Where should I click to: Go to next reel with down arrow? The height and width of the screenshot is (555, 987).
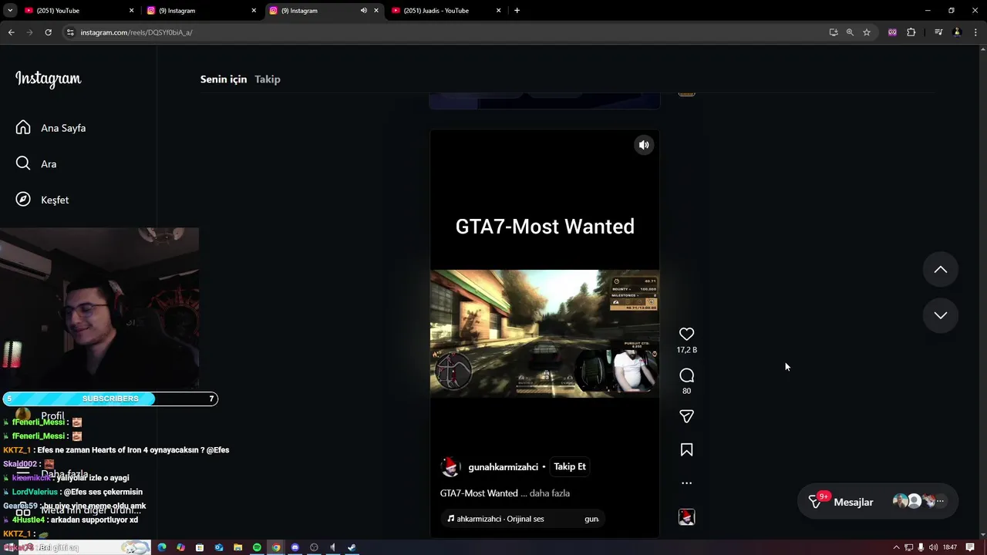(941, 314)
